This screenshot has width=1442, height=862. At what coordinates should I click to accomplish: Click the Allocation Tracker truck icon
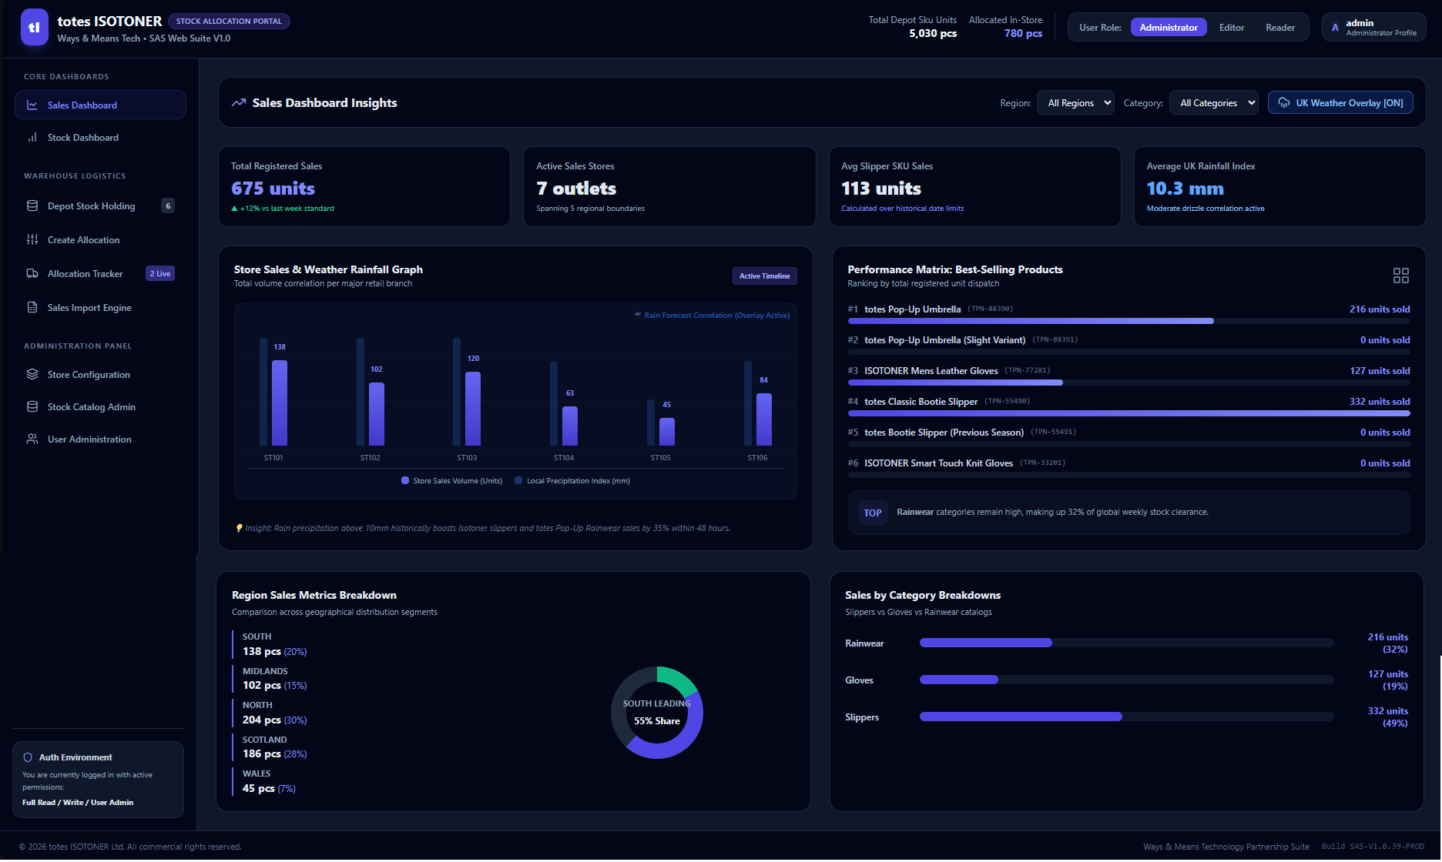[x=32, y=273]
